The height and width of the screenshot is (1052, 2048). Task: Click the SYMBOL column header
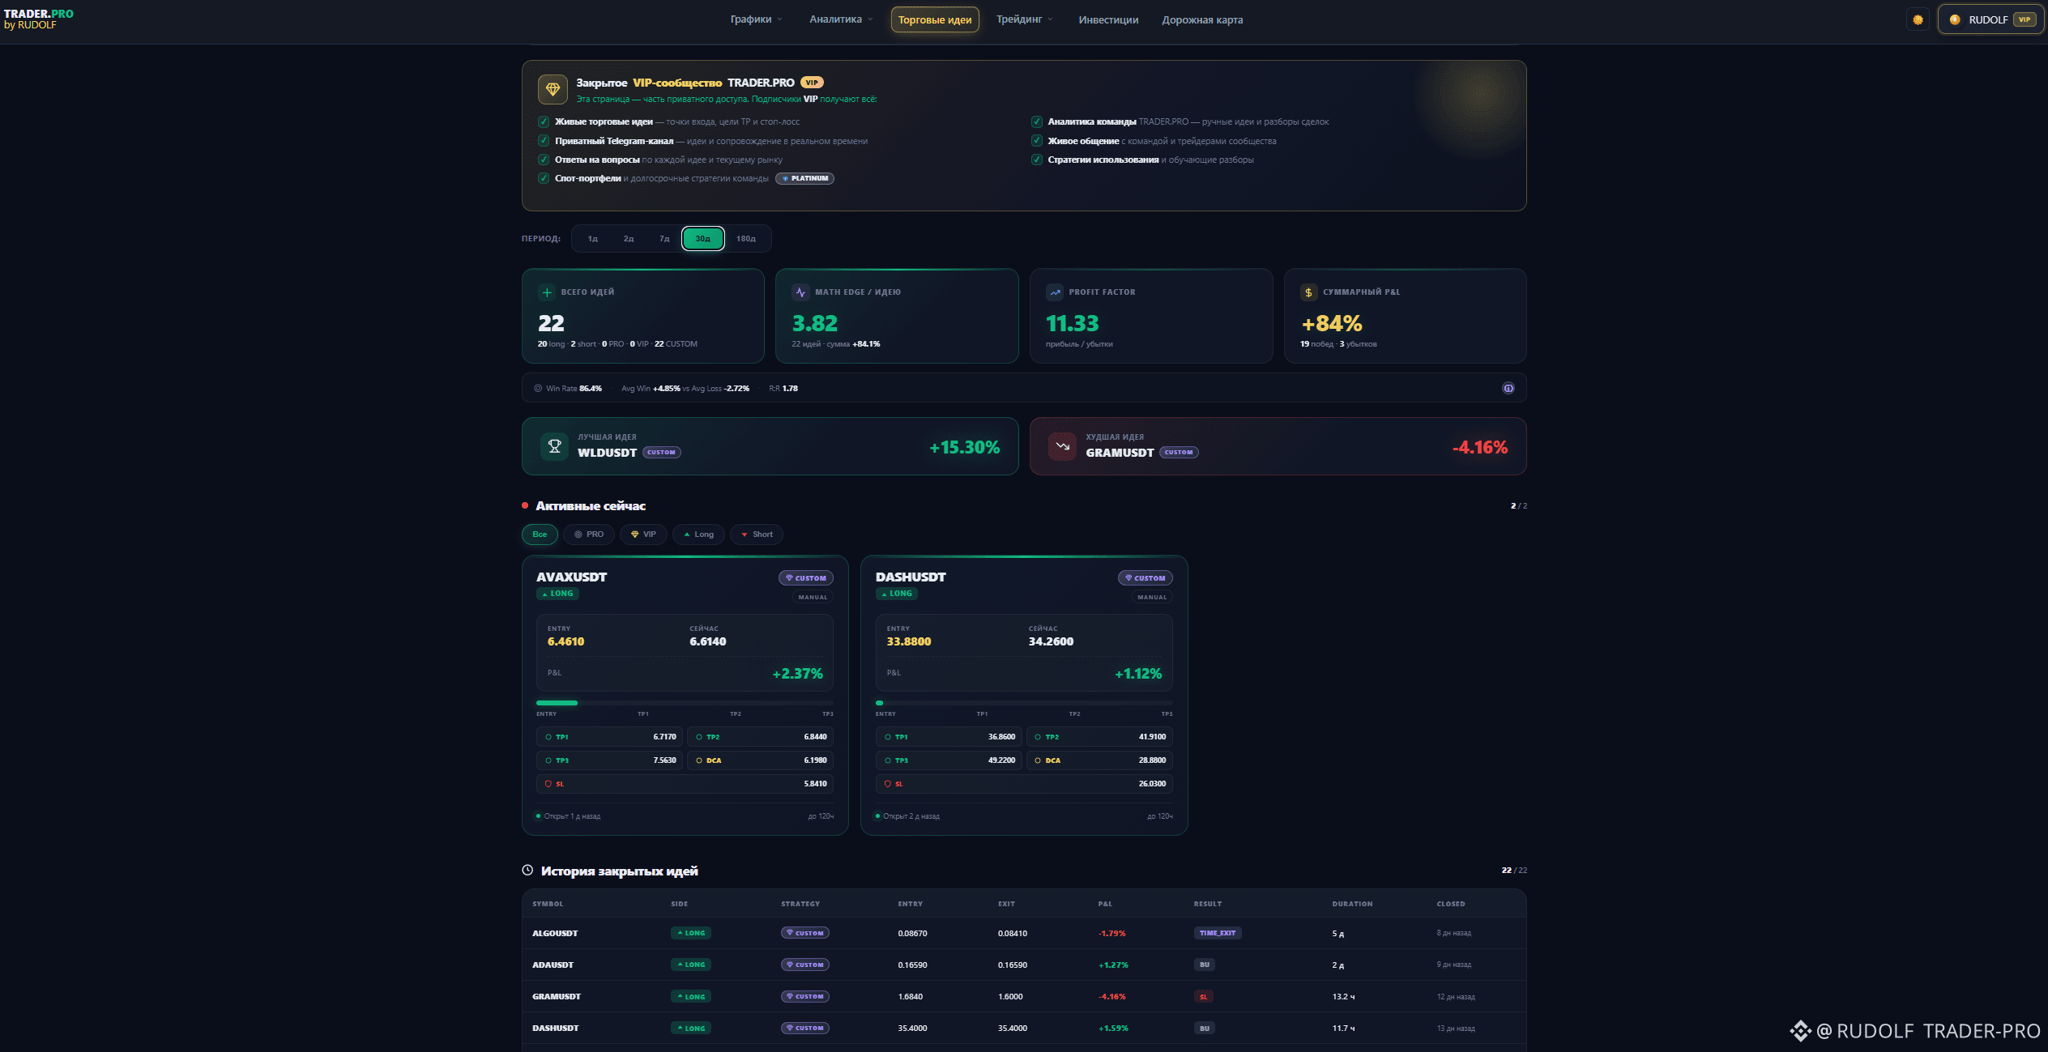tap(548, 904)
